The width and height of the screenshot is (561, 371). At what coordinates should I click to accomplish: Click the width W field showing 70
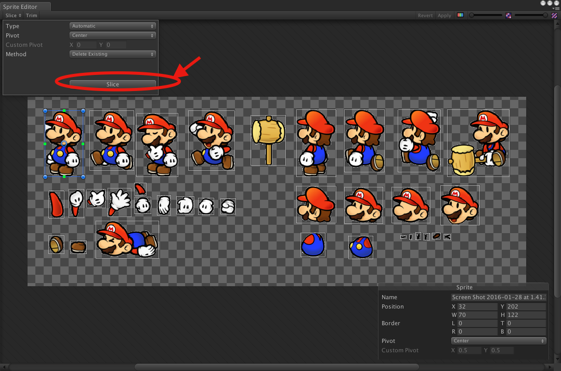pos(477,315)
